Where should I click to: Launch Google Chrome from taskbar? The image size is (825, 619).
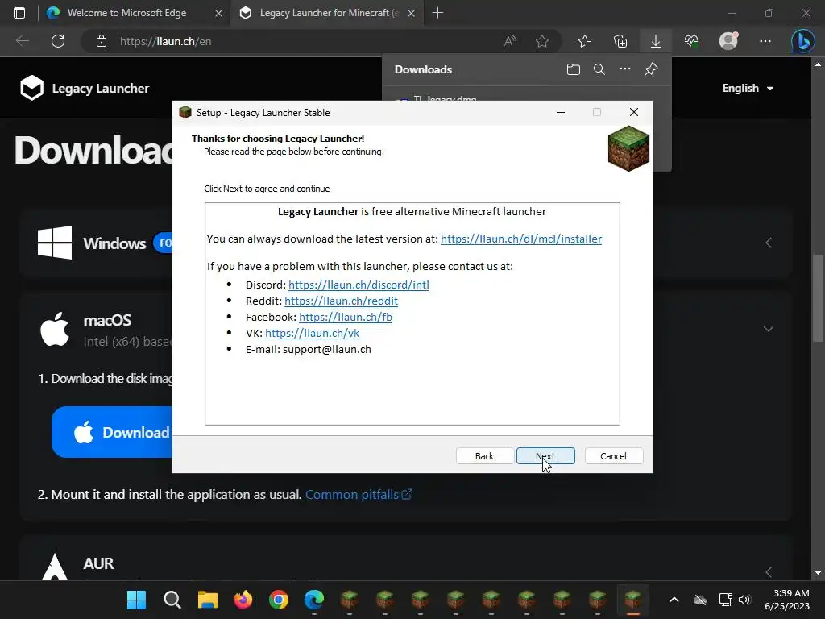[279, 600]
